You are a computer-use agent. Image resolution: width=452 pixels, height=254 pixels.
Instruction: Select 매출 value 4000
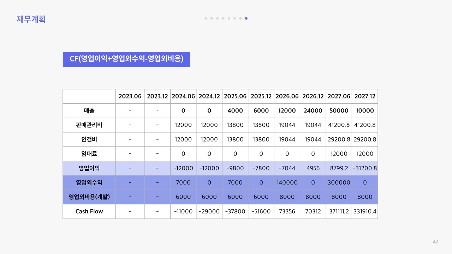pos(235,111)
